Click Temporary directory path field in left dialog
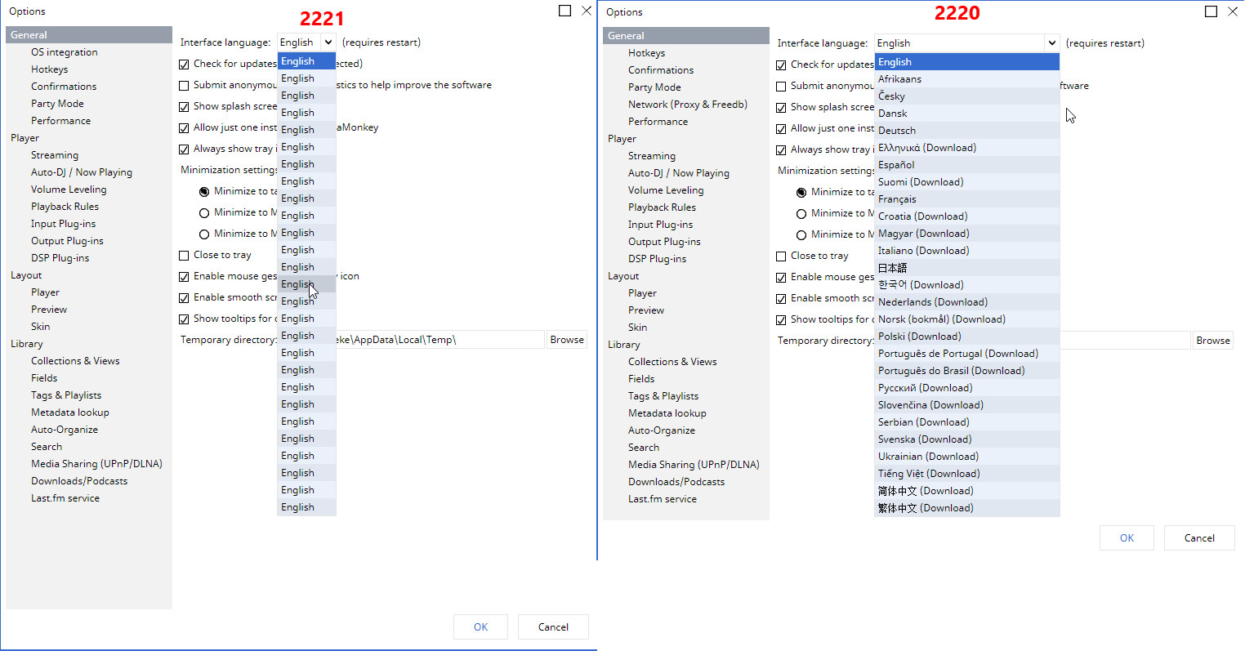 point(437,340)
